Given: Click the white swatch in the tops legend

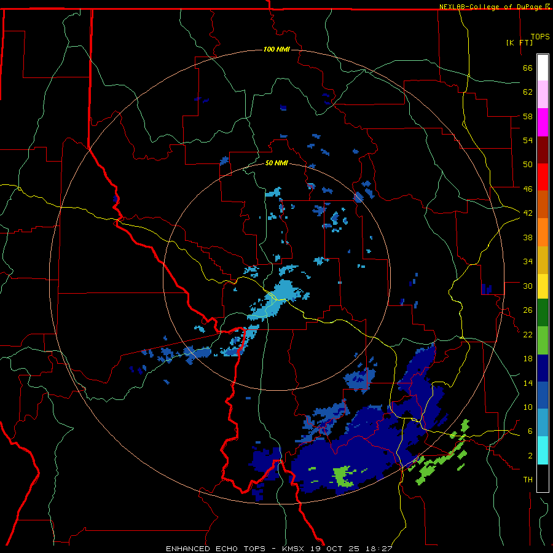Looking at the screenshot, I should tap(543, 68).
